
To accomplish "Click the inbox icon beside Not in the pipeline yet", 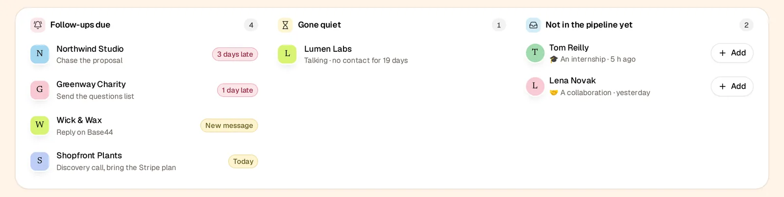I will click(533, 25).
